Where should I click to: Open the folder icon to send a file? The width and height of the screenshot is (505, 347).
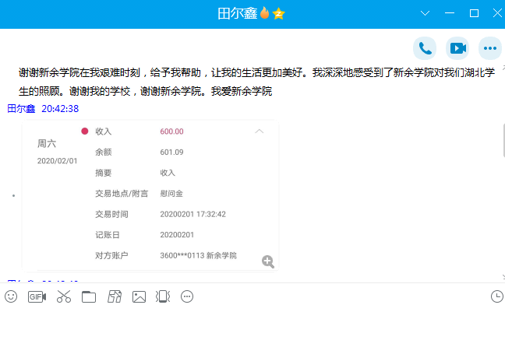[x=89, y=296]
